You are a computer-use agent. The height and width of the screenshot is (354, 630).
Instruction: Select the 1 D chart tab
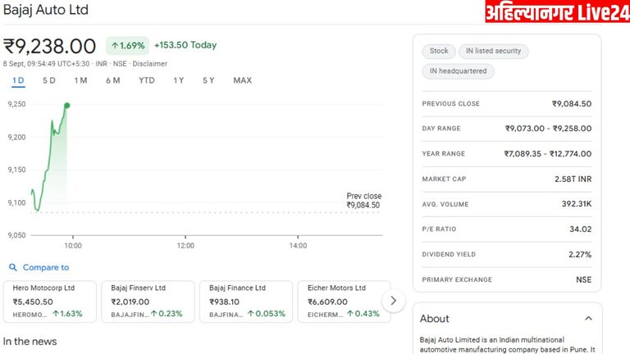tap(18, 80)
